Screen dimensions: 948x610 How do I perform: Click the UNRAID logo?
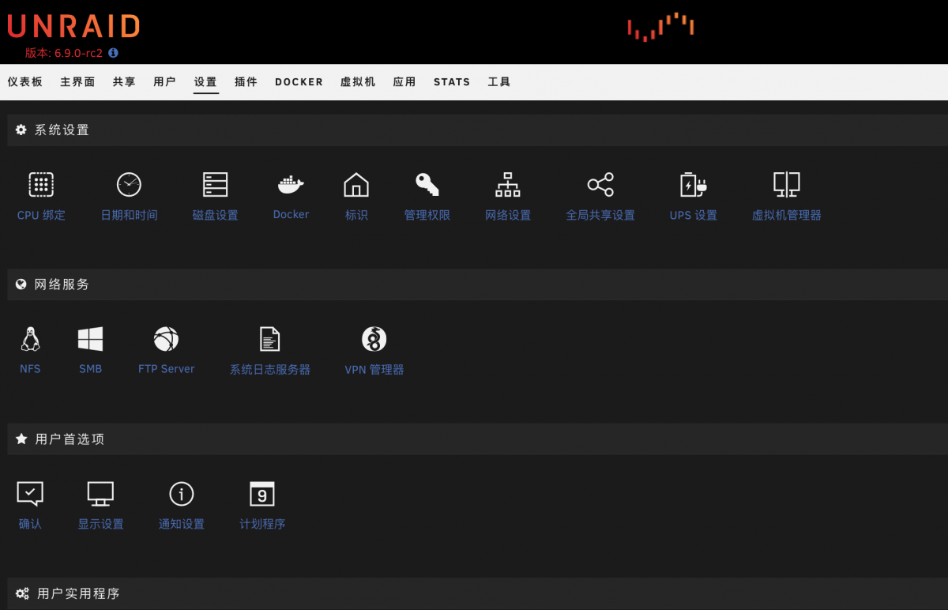[x=73, y=27]
